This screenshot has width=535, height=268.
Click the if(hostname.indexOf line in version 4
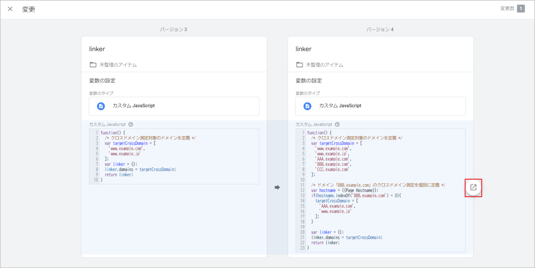(356, 196)
